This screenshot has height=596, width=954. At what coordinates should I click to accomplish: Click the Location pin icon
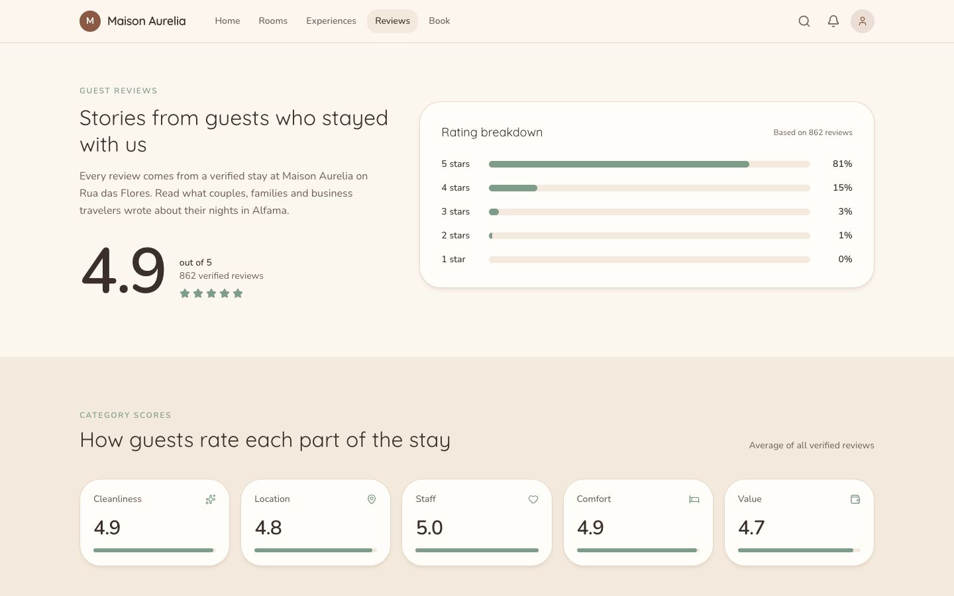pos(372,499)
